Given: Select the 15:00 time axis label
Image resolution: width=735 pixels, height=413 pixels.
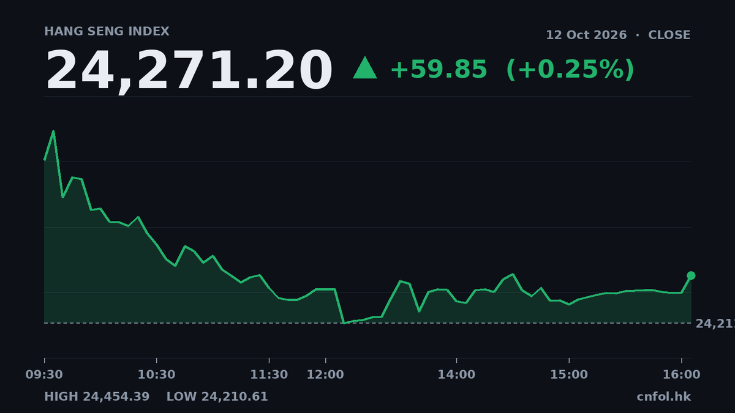Looking at the screenshot, I should pyautogui.click(x=569, y=374).
